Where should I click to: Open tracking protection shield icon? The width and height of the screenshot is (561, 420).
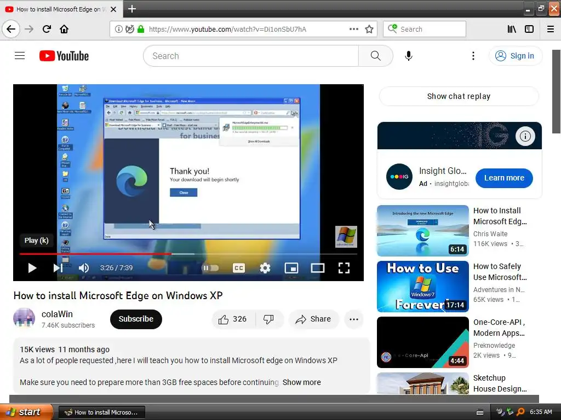point(129,30)
